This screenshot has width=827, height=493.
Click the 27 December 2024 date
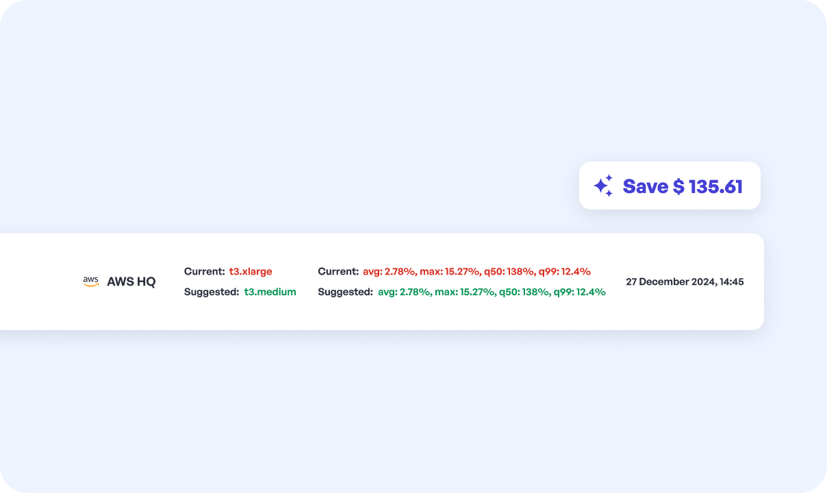point(670,281)
